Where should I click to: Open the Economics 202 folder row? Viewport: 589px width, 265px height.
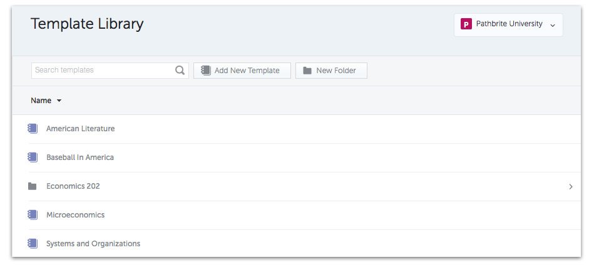point(297,186)
